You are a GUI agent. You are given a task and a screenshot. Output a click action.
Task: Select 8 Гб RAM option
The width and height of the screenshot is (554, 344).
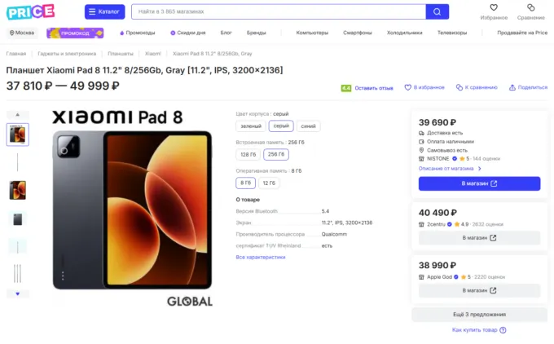coord(245,183)
